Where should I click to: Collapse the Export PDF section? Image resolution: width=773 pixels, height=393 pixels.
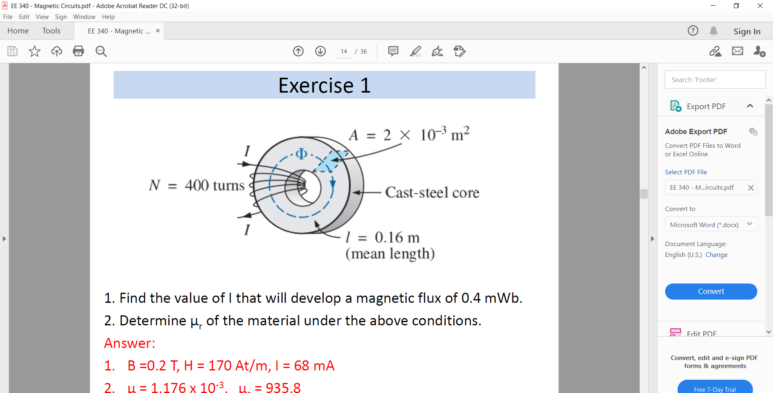tap(750, 105)
